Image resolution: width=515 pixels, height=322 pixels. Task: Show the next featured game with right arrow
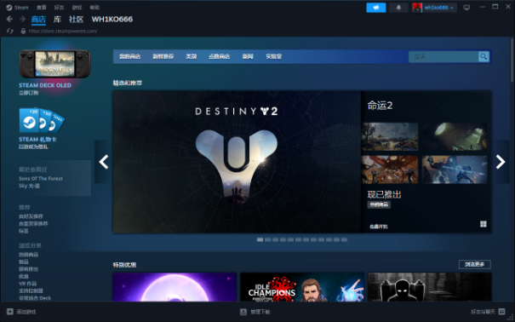(x=501, y=162)
